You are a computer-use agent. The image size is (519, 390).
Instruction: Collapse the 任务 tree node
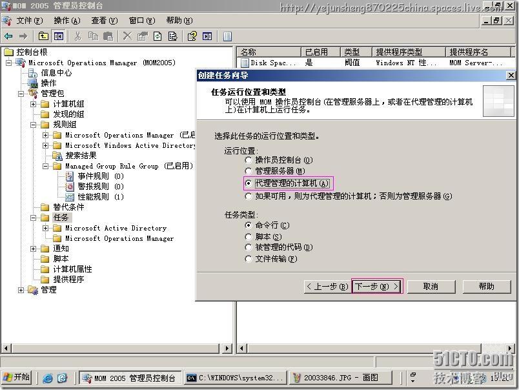33,218
